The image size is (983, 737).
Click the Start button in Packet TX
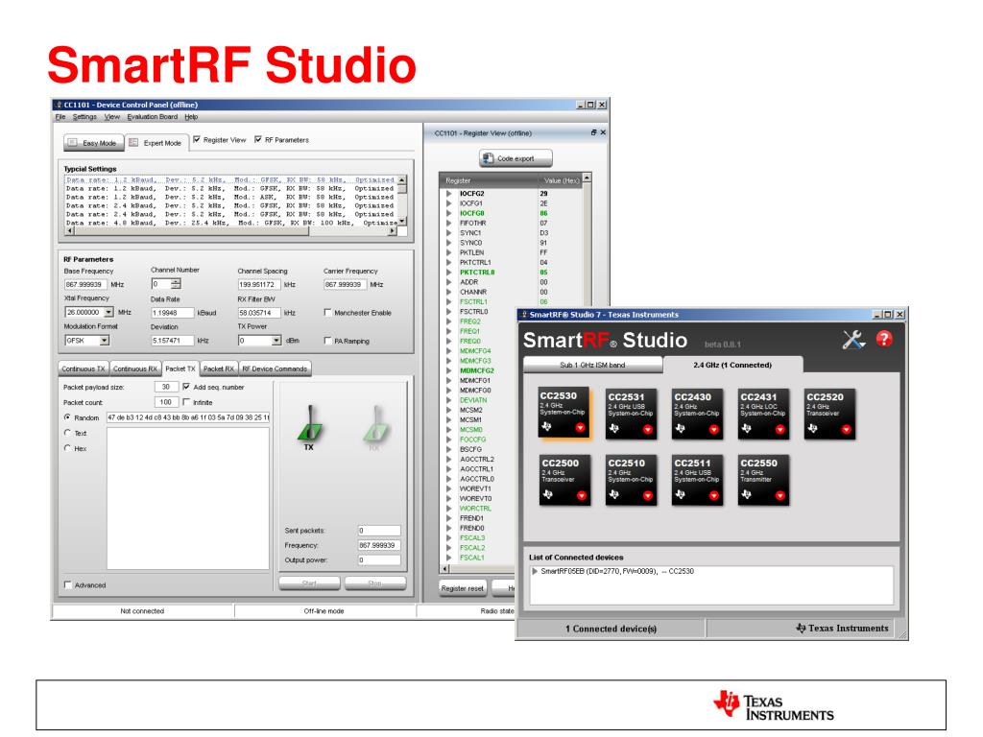(309, 583)
